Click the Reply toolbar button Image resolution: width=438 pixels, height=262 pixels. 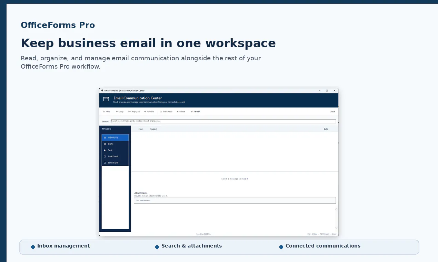pos(120,112)
